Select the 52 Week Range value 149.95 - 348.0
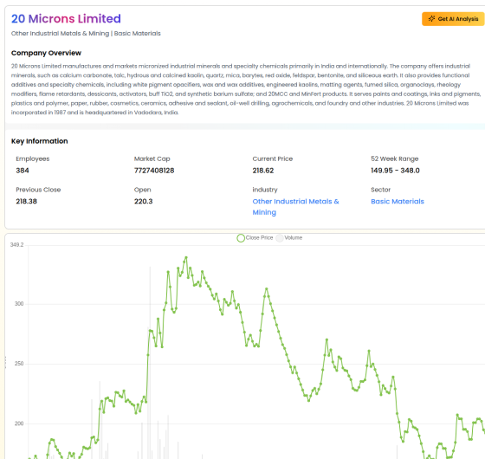The image size is (485, 459). [395, 171]
